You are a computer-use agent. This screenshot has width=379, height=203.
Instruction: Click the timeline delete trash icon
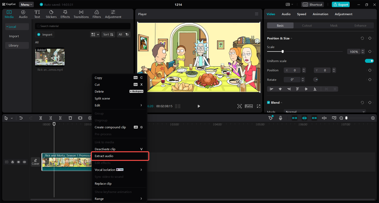[x=70, y=118]
